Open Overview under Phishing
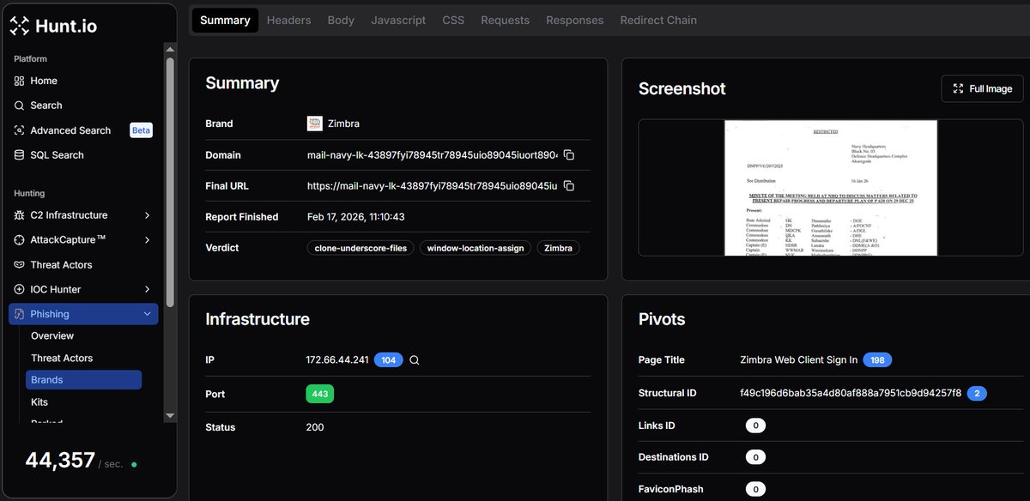 (x=52, y=335)
